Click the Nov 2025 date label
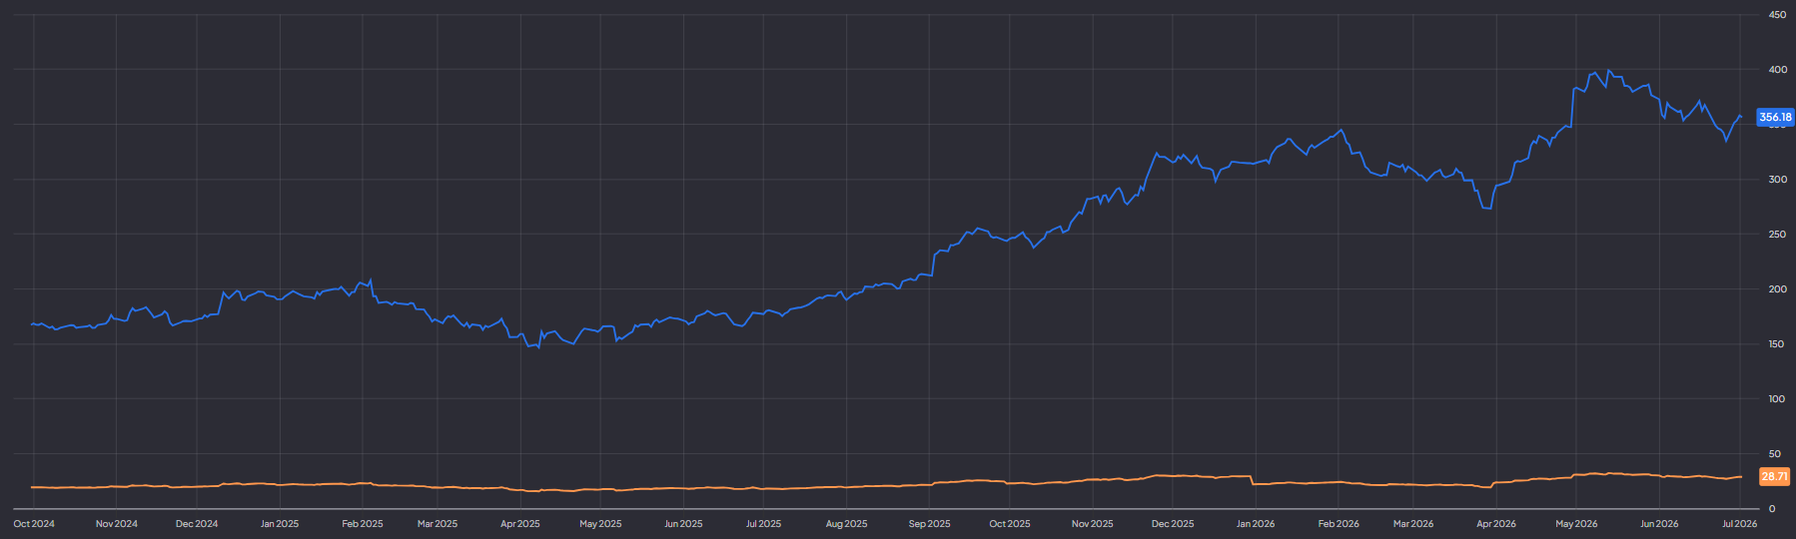This screenshot has height=539, width=1796. [x=1093, y=524]
